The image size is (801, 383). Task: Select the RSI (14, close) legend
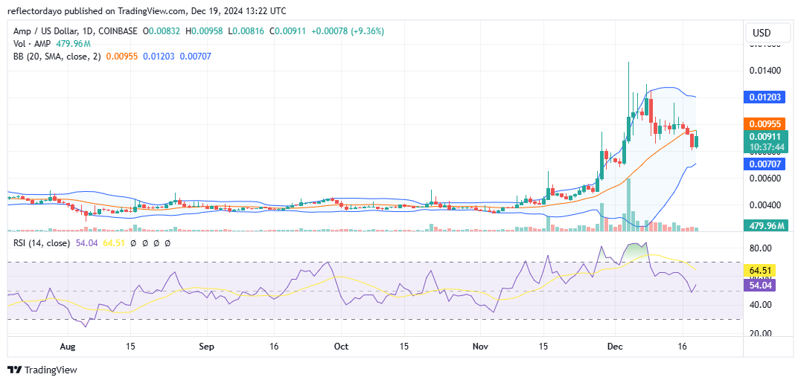coord(42,244)
